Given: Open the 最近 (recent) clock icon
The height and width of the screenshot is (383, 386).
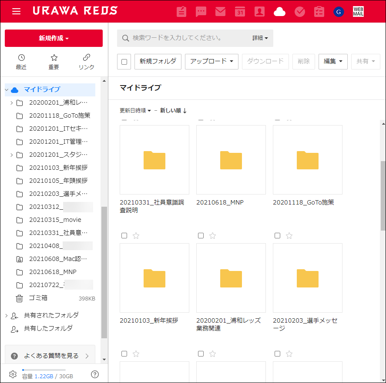Looking at the screenshot, I should pyautogui.click(x=21, y=62).
